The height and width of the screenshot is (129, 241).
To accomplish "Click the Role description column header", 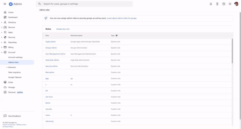I will point(76,35).
